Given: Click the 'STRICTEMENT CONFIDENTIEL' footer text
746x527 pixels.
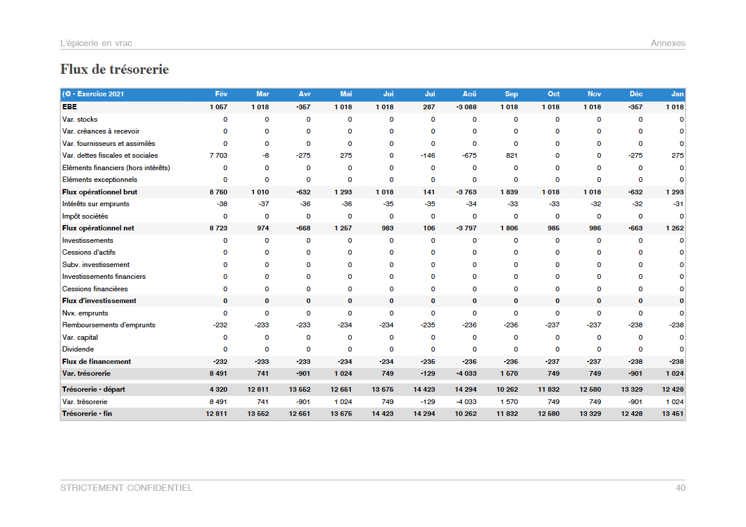Looking at the screenshot, I should (126, 488).
